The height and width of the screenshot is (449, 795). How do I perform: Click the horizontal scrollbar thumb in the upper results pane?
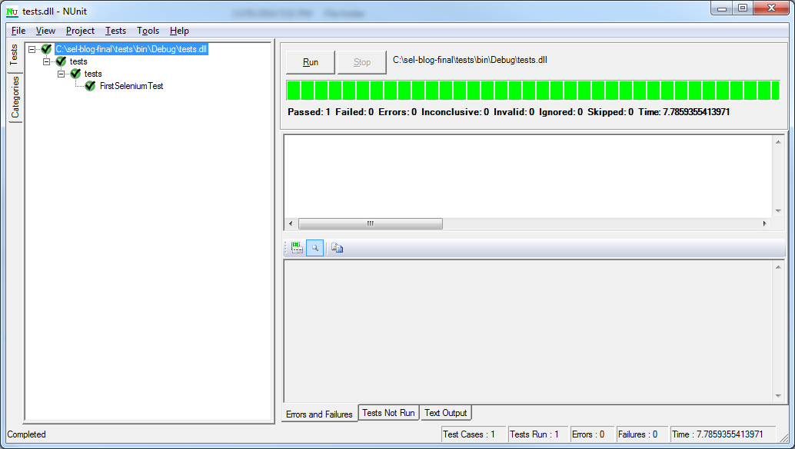coord(370,224)
